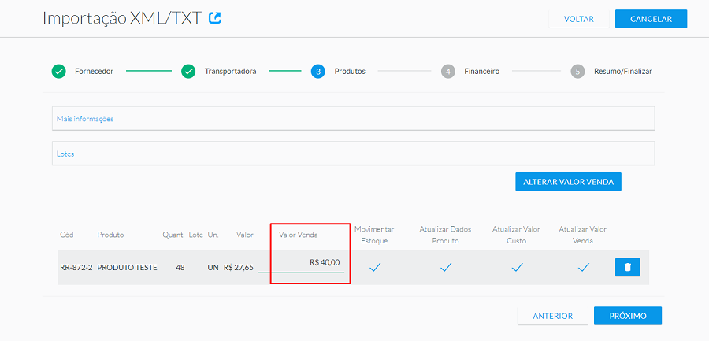The height and width of the screenshot is (341, 709).
Task: Click the ANTERIOR button
Action: pos(552,316)
